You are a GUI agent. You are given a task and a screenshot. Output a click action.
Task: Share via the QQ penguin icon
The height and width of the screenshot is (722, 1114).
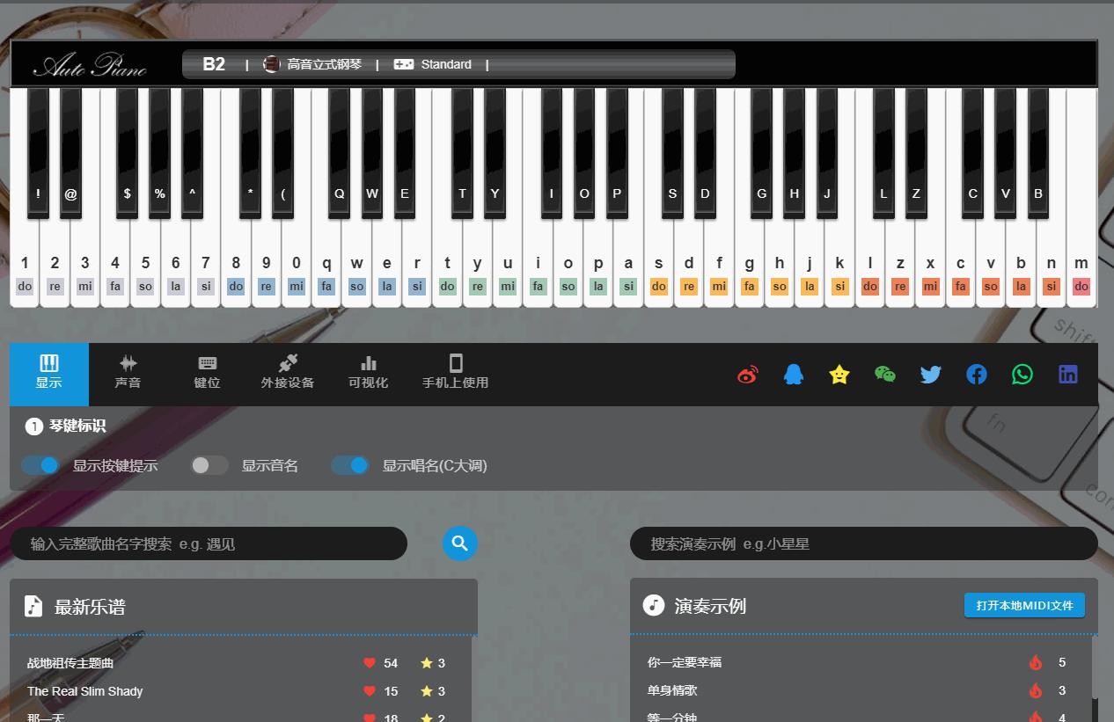[793, 375]
